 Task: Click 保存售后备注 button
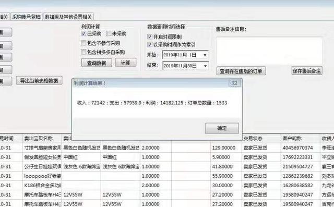[307, 71]
